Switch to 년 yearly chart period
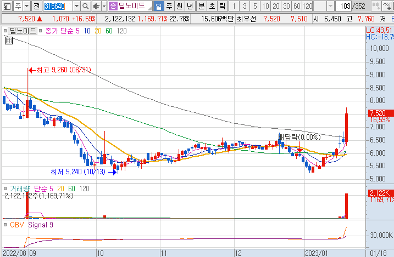 [190, 6]
